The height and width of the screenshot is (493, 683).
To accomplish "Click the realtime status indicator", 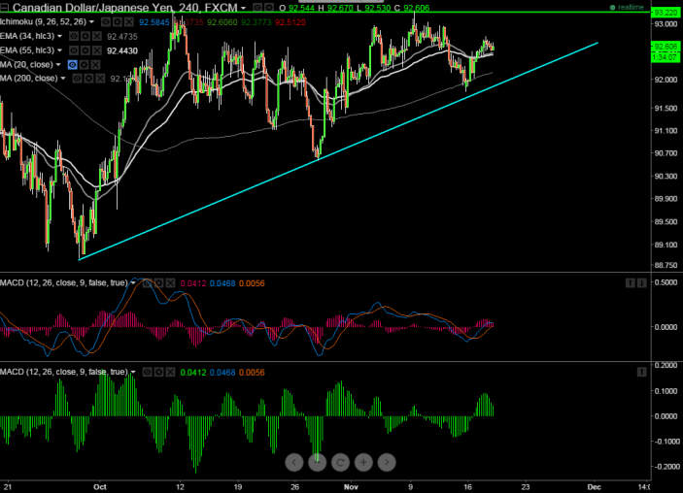I will [627, 8].
